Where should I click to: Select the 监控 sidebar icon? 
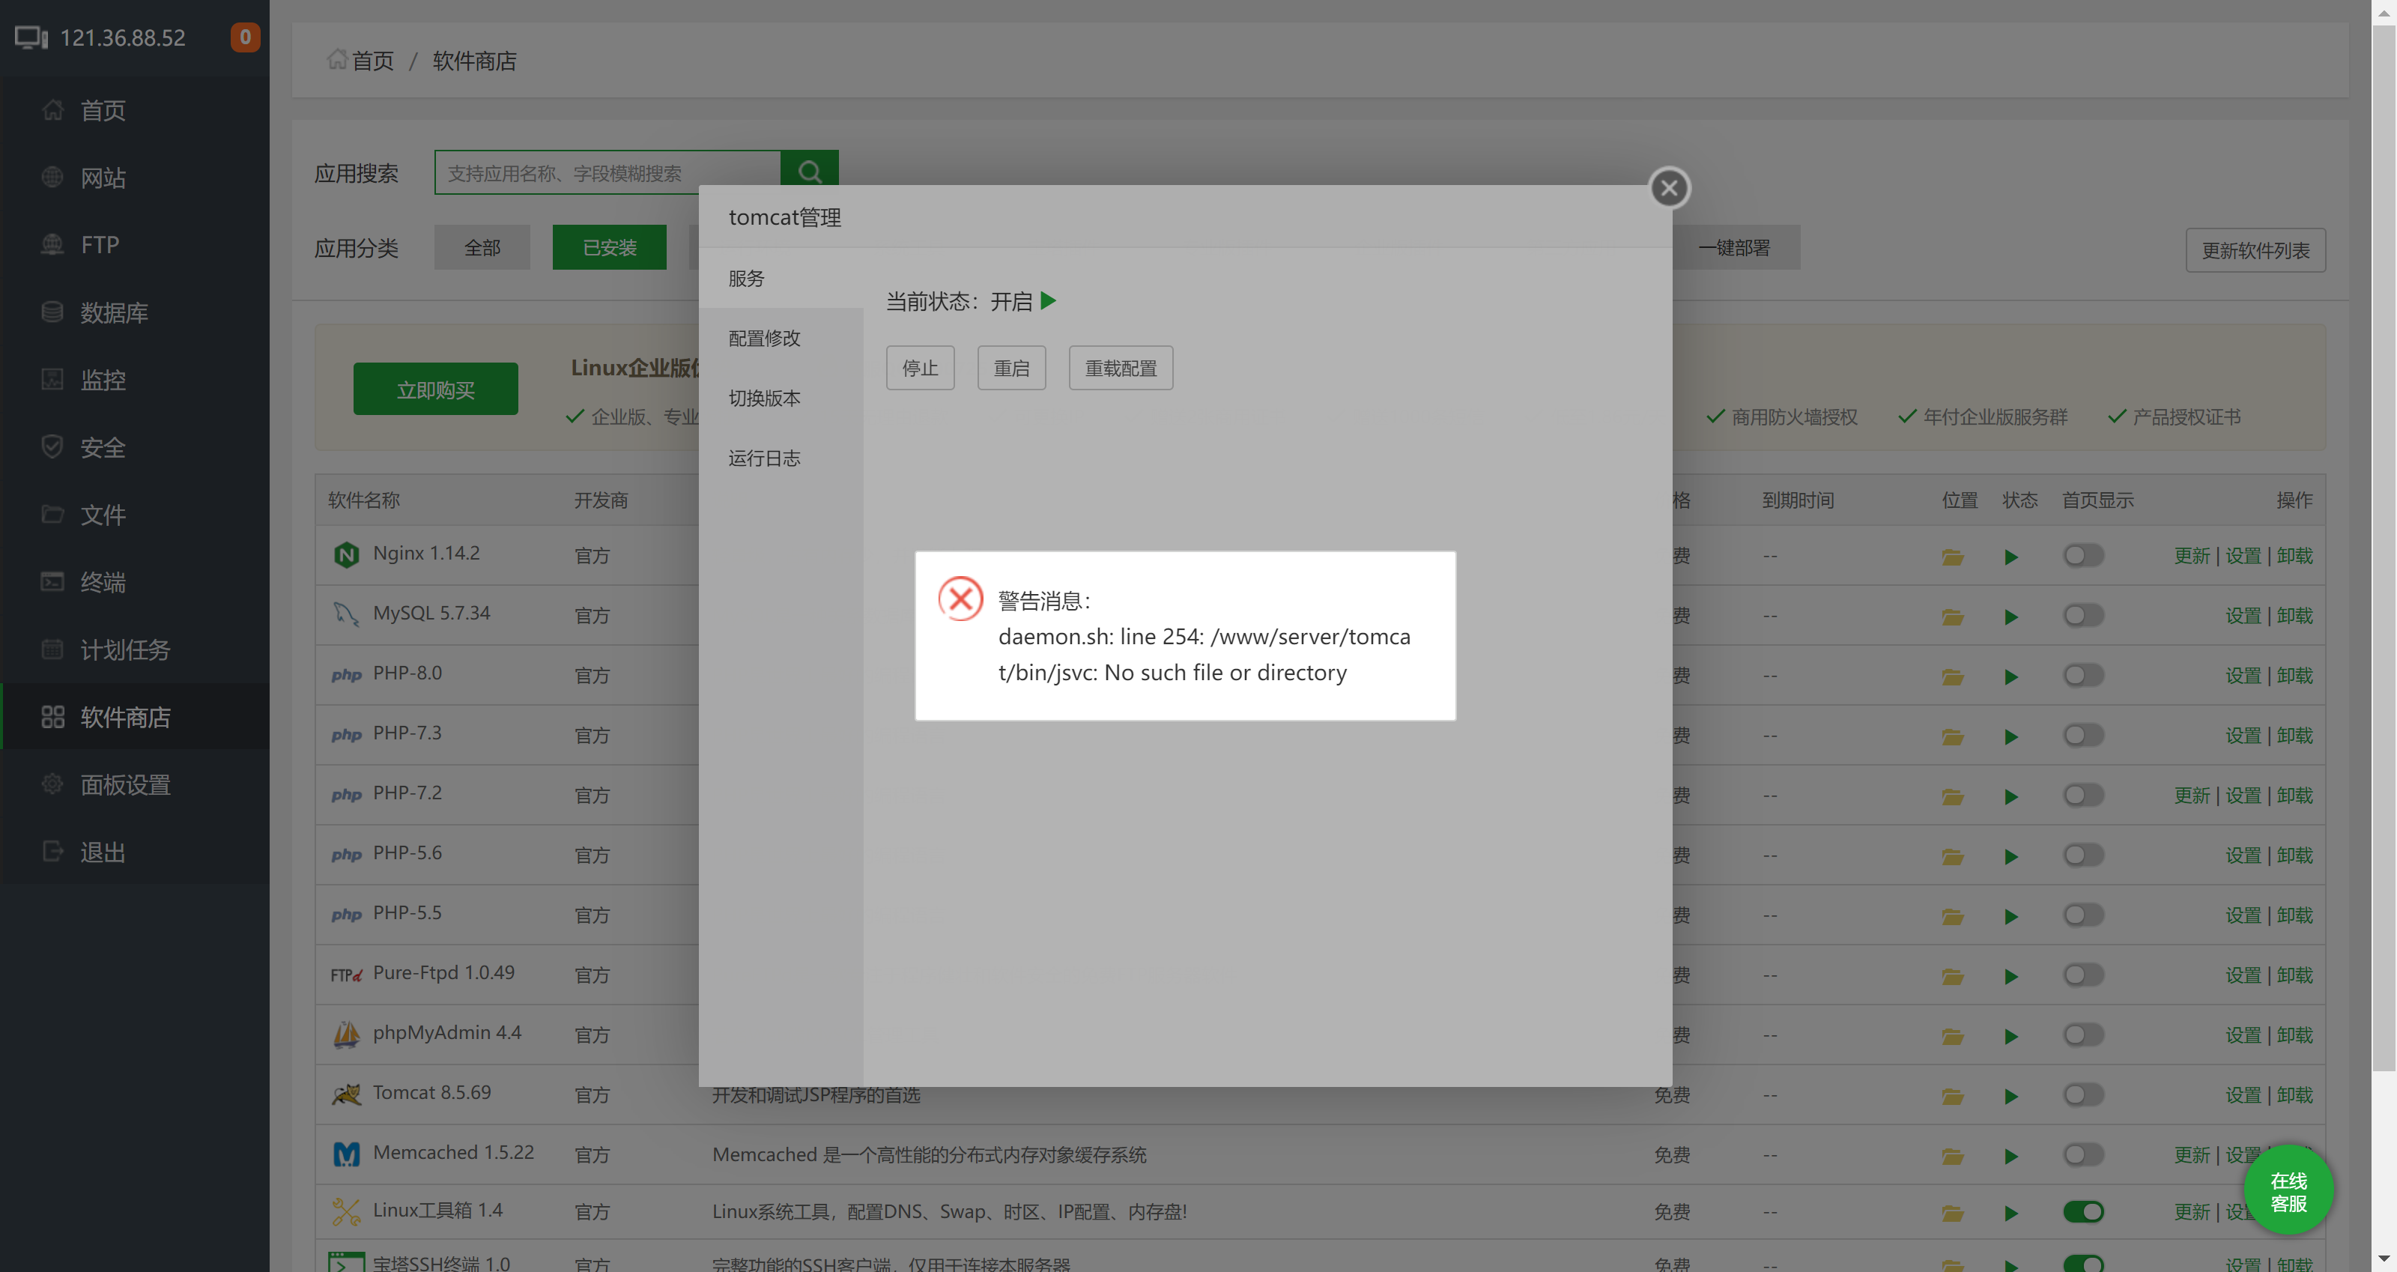click(103, 380)
